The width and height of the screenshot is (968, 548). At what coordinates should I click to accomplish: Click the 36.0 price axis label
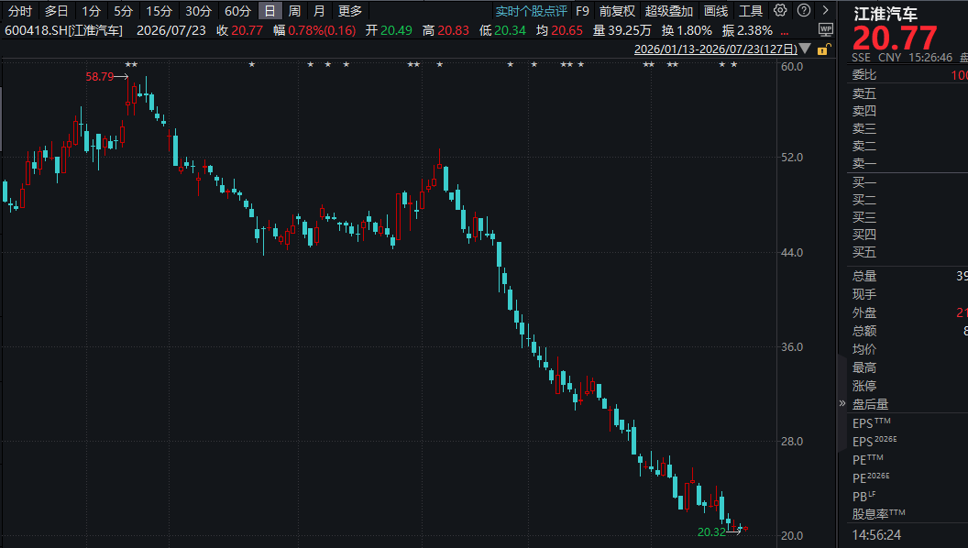[x=792, y=346]
